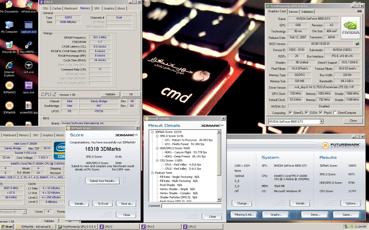369x230 pixels.
Task: Collapse the Feature Tests tree node
Action: (152, 173)
